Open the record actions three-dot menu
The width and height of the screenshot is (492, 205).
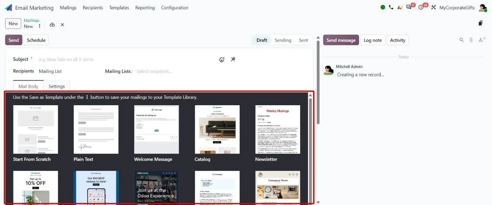coord(39,26)
